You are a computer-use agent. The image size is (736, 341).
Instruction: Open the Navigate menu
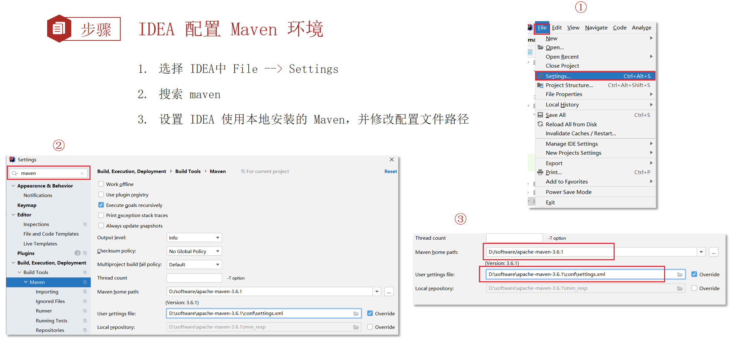click(x=596, y=27)
